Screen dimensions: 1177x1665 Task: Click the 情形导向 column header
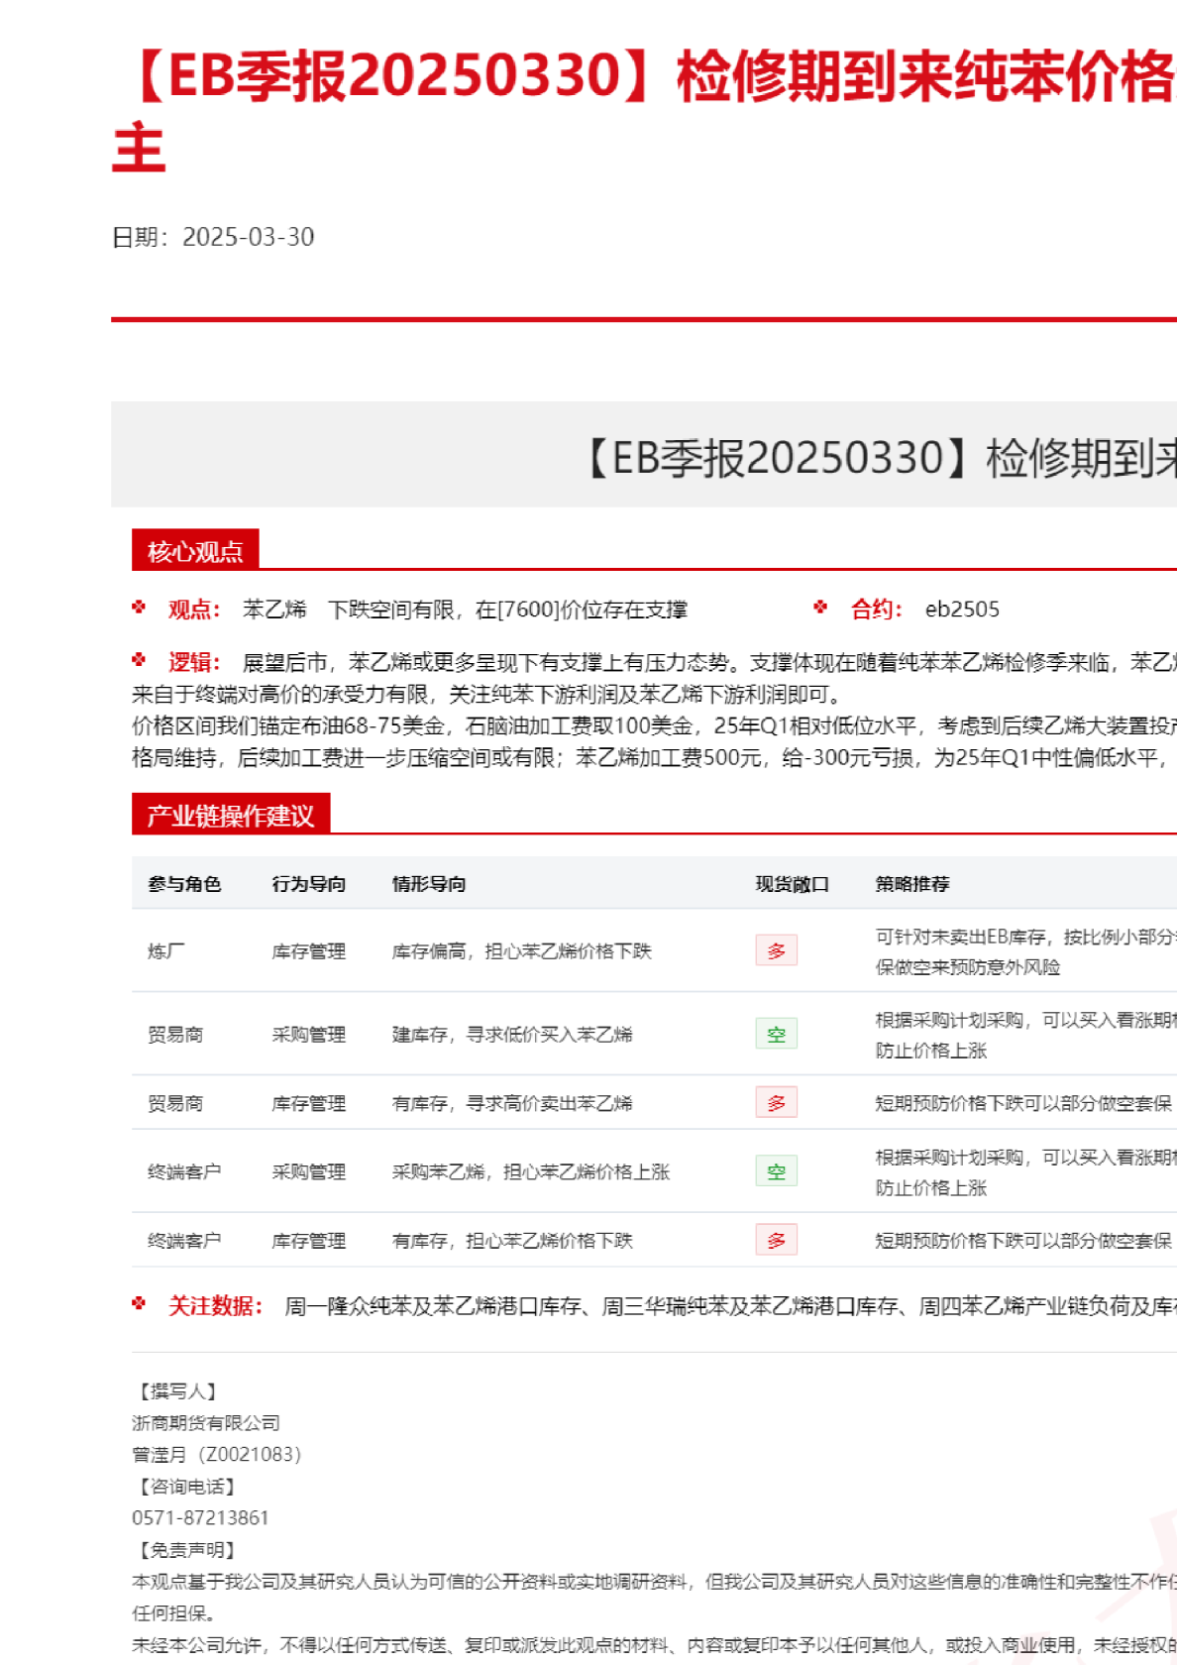point(428,884)
